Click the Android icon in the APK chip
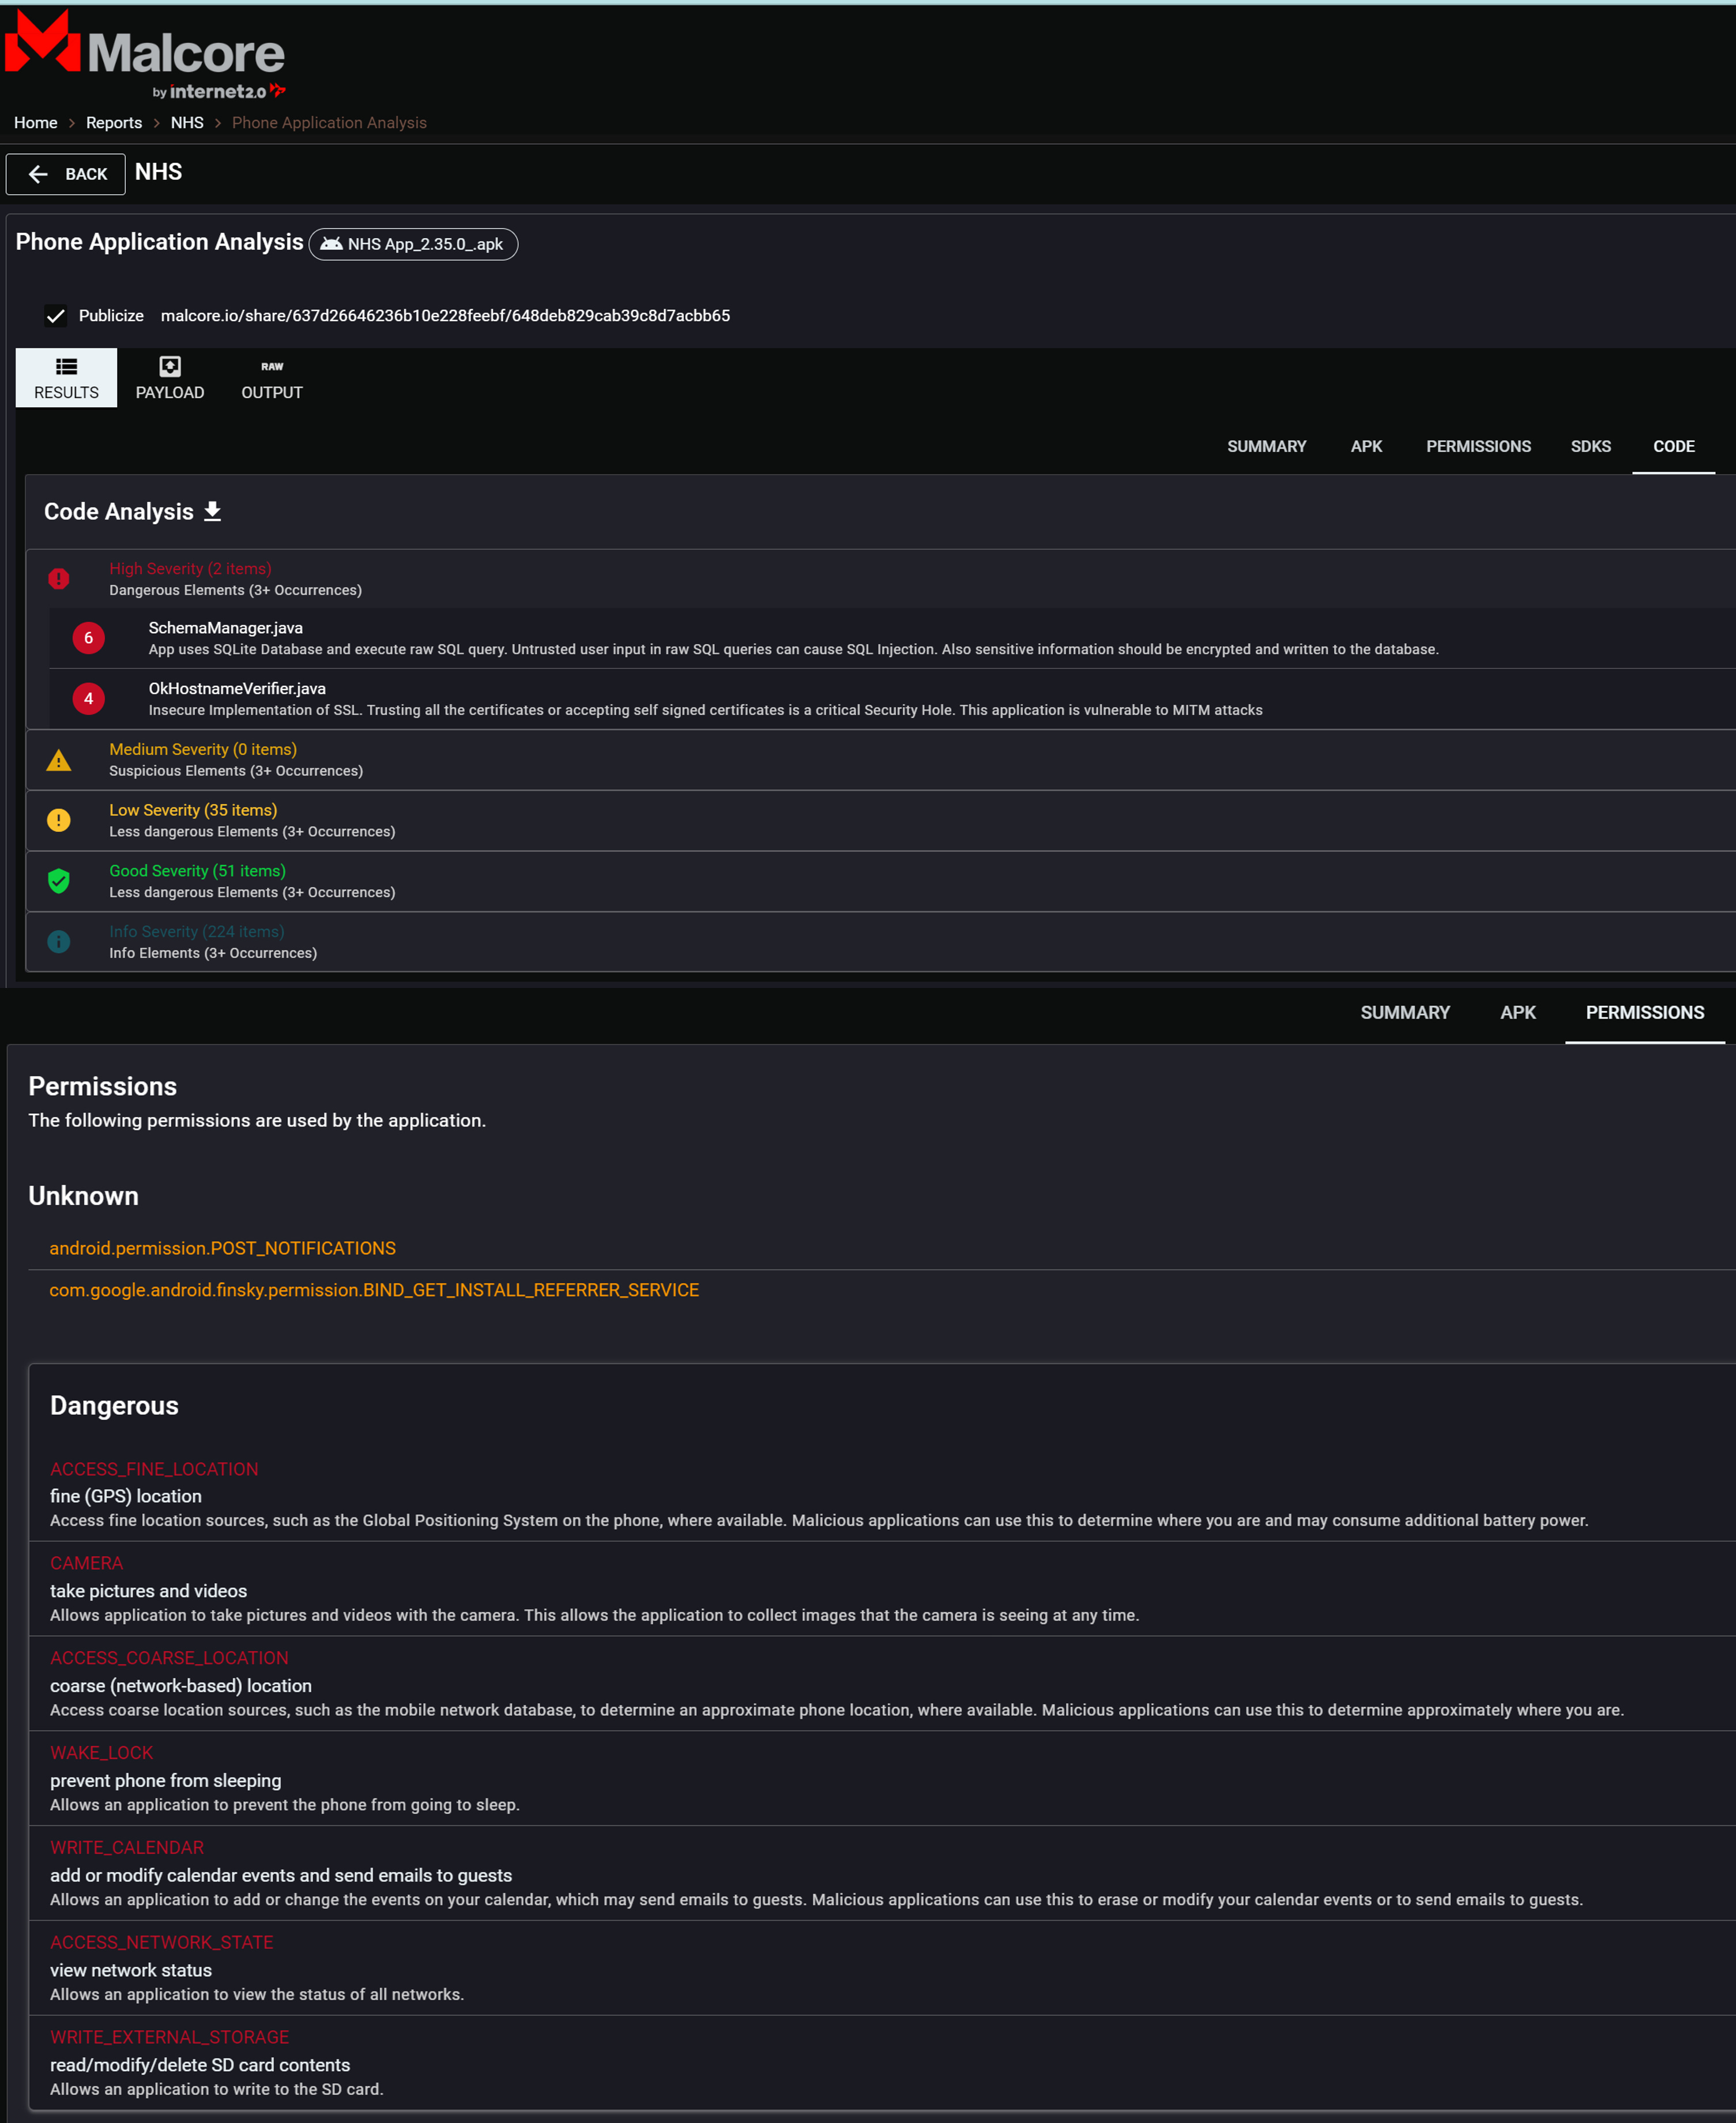This screenshot has width=1736, height=2123. click(331, 244)
